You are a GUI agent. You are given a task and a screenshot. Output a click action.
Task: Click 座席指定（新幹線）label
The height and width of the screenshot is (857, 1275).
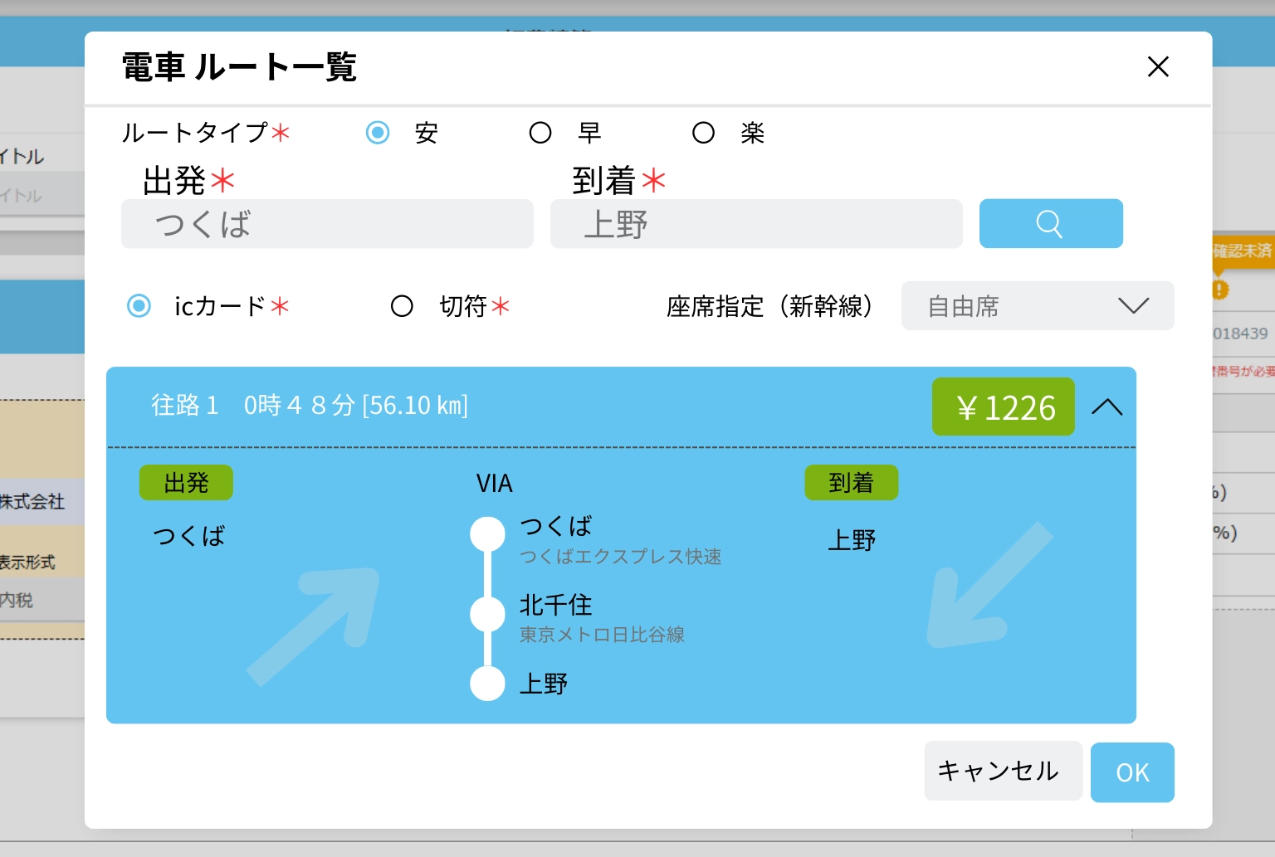coord(769,306)
